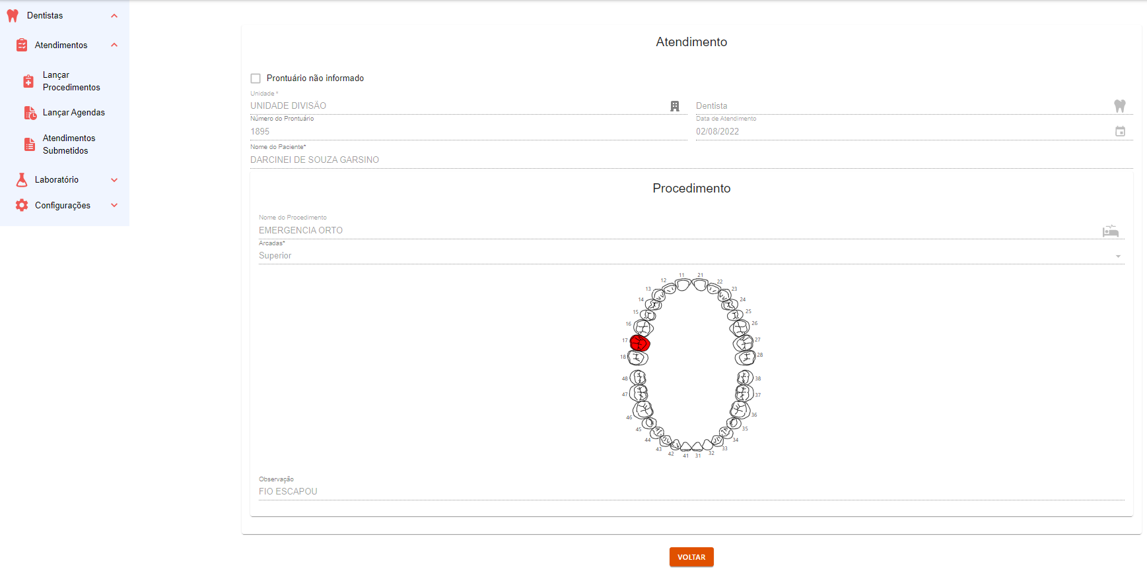This screenshot has width=1147, height=569.
Task: Click the red tooth Dentistas icon
Action: (x=13, y=16)
